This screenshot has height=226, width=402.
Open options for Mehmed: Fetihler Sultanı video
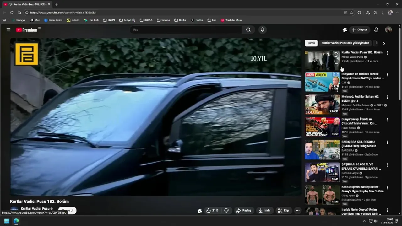click(x=387, y=97)
